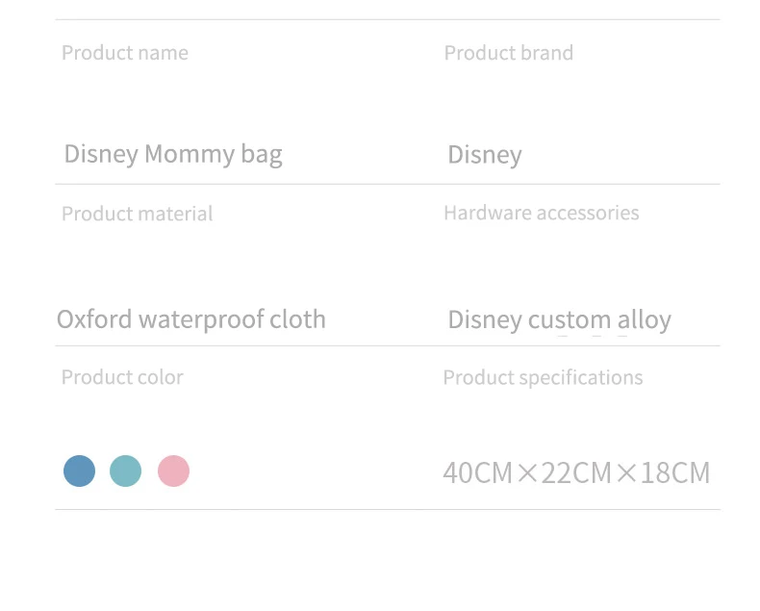The height and width of the screenshot is (611, 760).
Task: Click the "Hardware accessories" label
Action: [541, 213]
